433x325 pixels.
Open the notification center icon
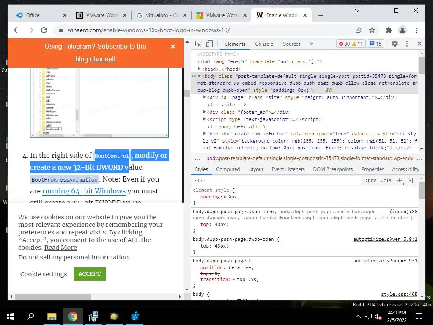[x=419, y=317]
